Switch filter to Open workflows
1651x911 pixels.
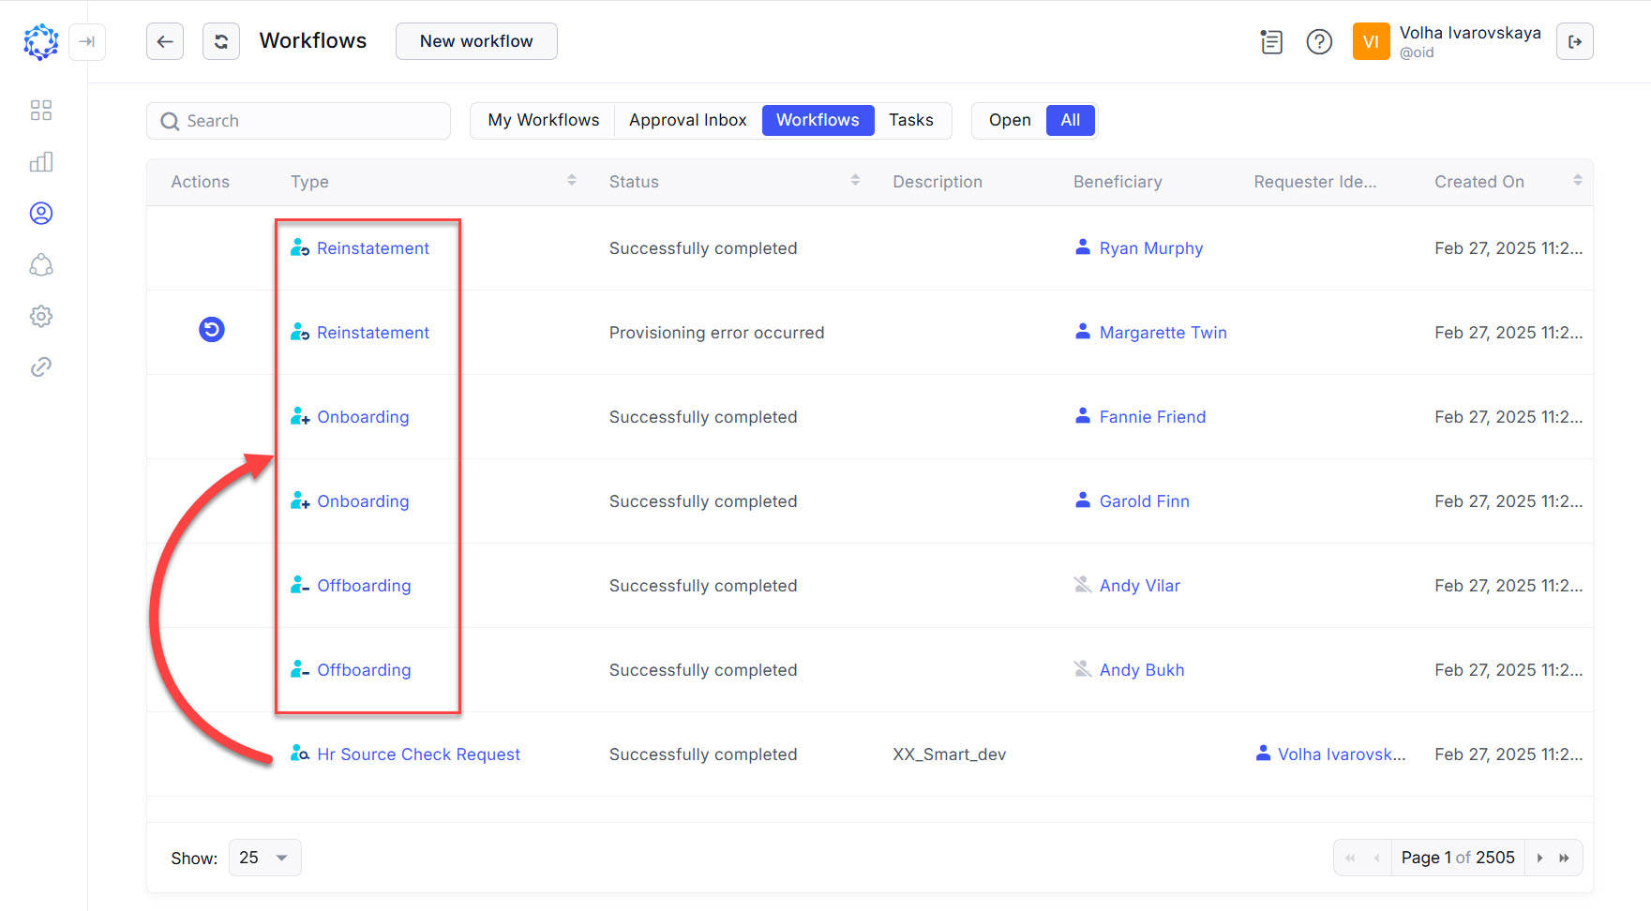(1009, 120)
